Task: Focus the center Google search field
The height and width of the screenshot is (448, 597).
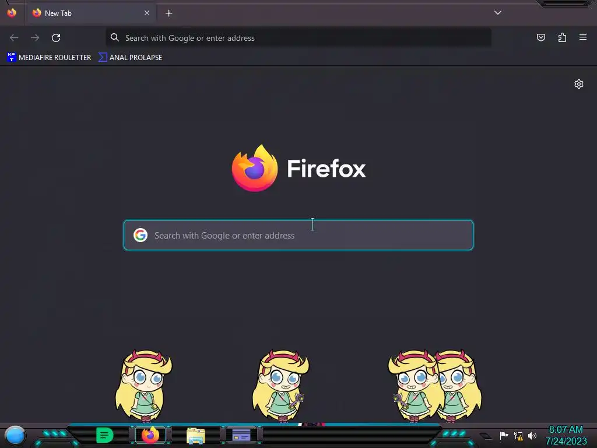Action: pos(298,235)
